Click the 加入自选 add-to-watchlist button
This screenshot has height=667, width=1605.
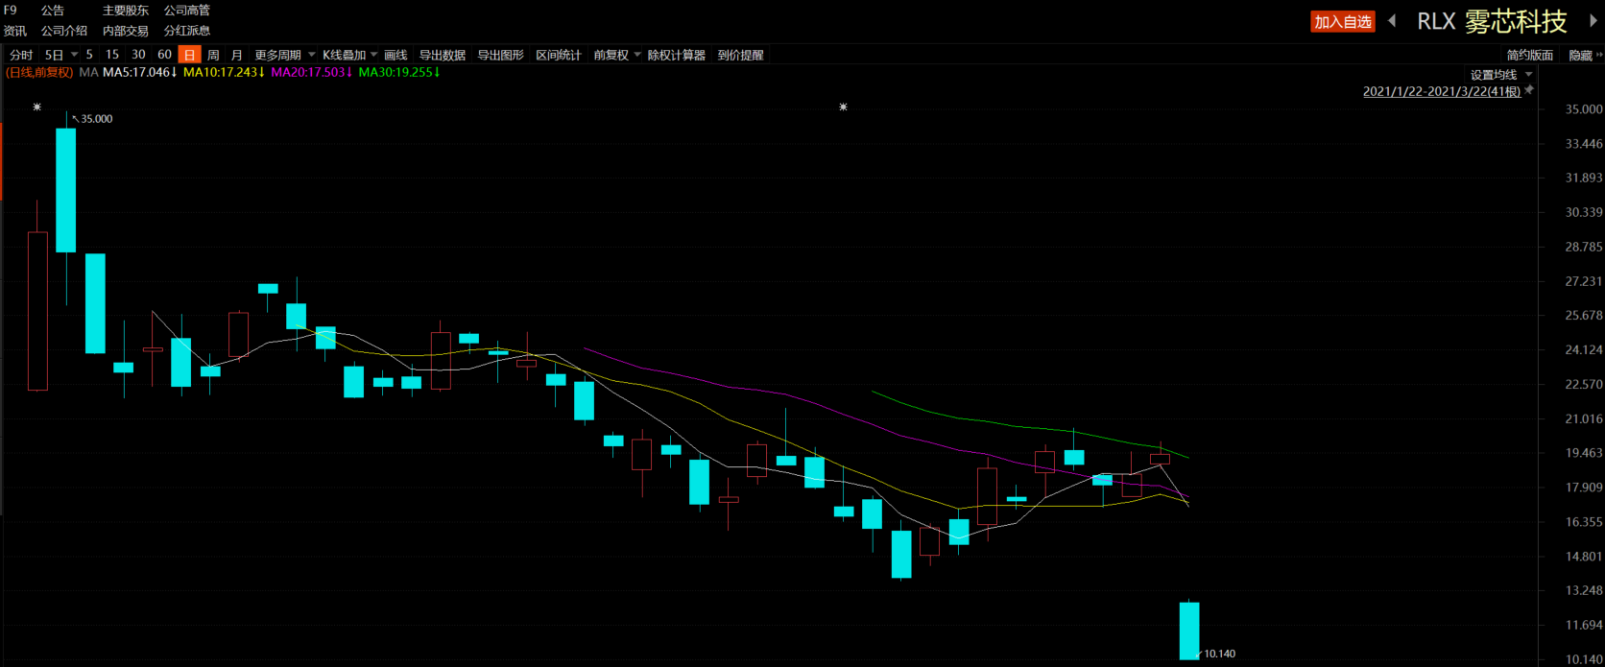pyautogui.click(x=1342, y=21)
